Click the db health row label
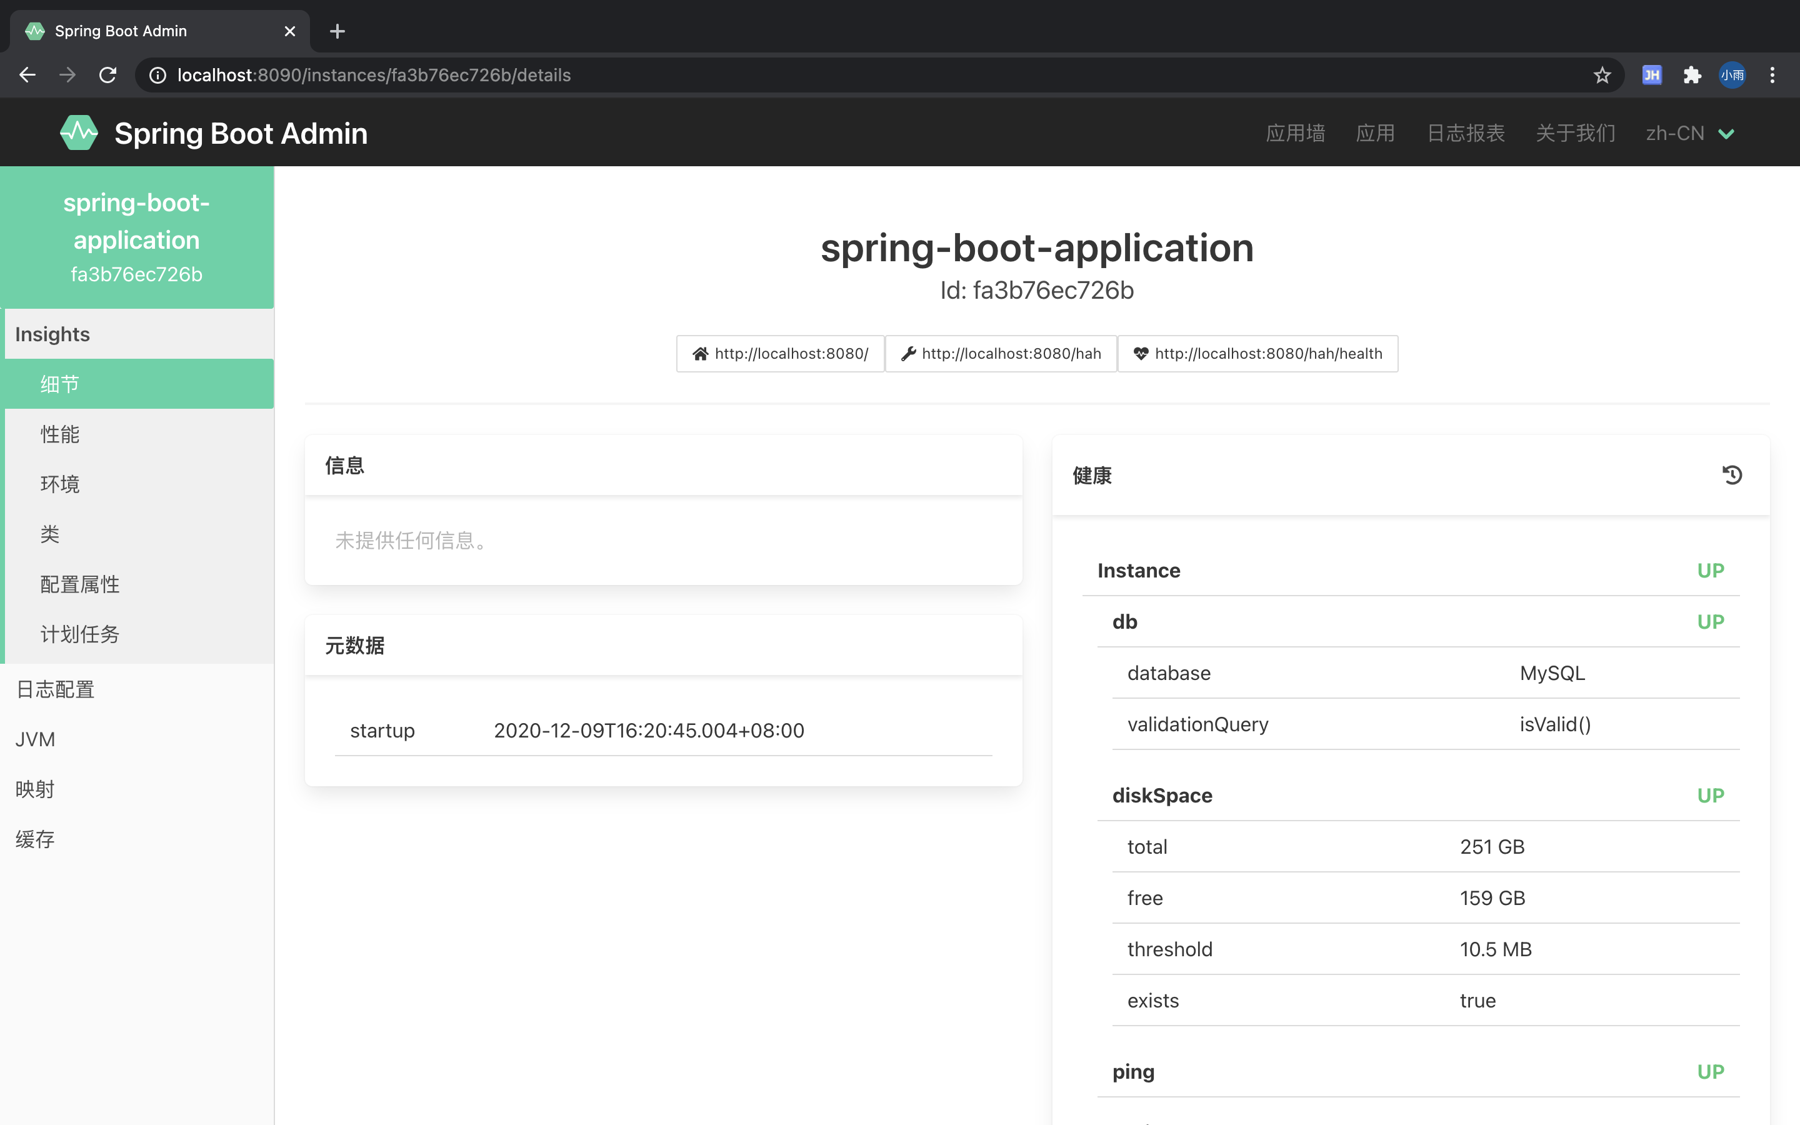The width and height of the screenshot is (1800, 1125). (1124, 622)
